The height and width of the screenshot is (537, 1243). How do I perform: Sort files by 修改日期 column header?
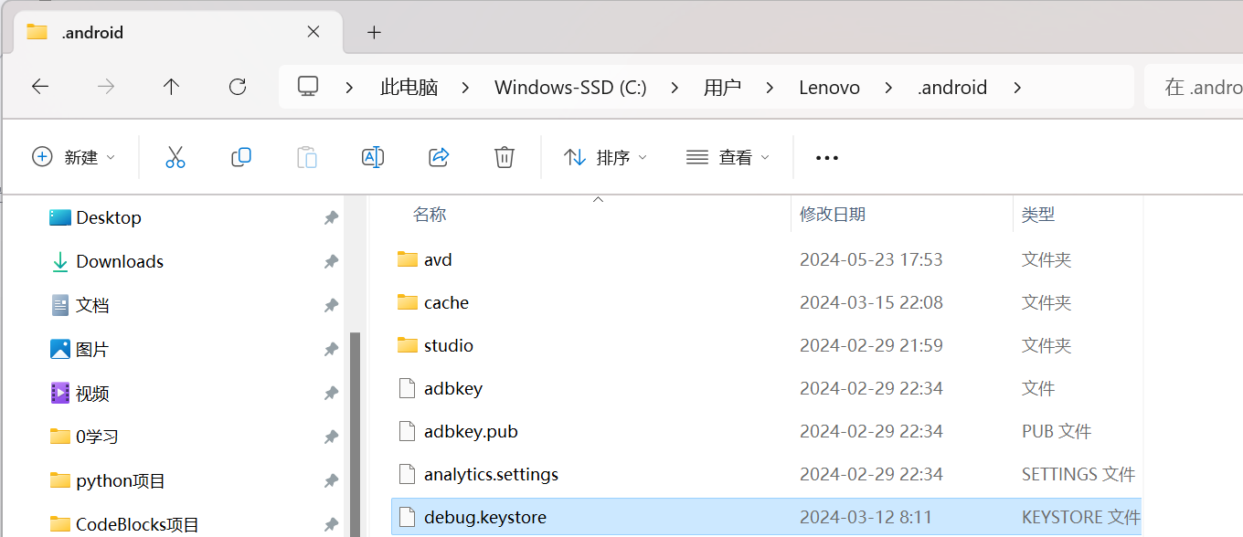833,215
